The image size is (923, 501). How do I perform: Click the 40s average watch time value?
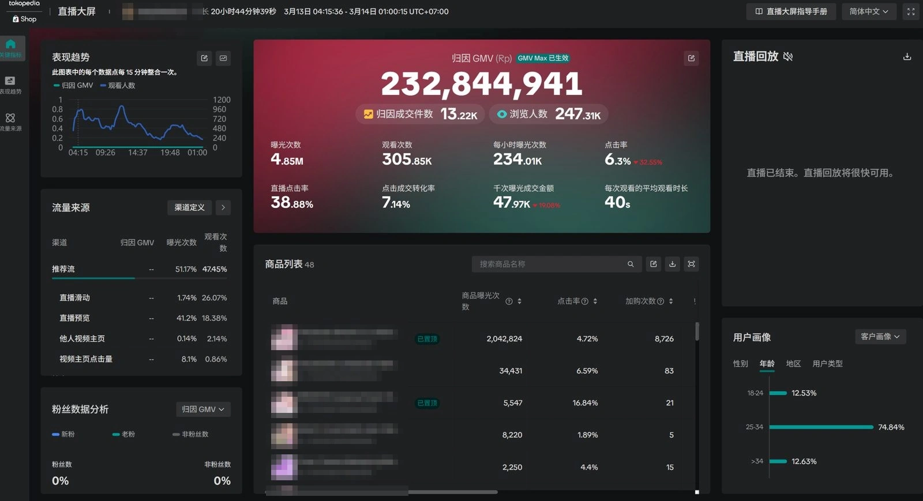point(617,203)
